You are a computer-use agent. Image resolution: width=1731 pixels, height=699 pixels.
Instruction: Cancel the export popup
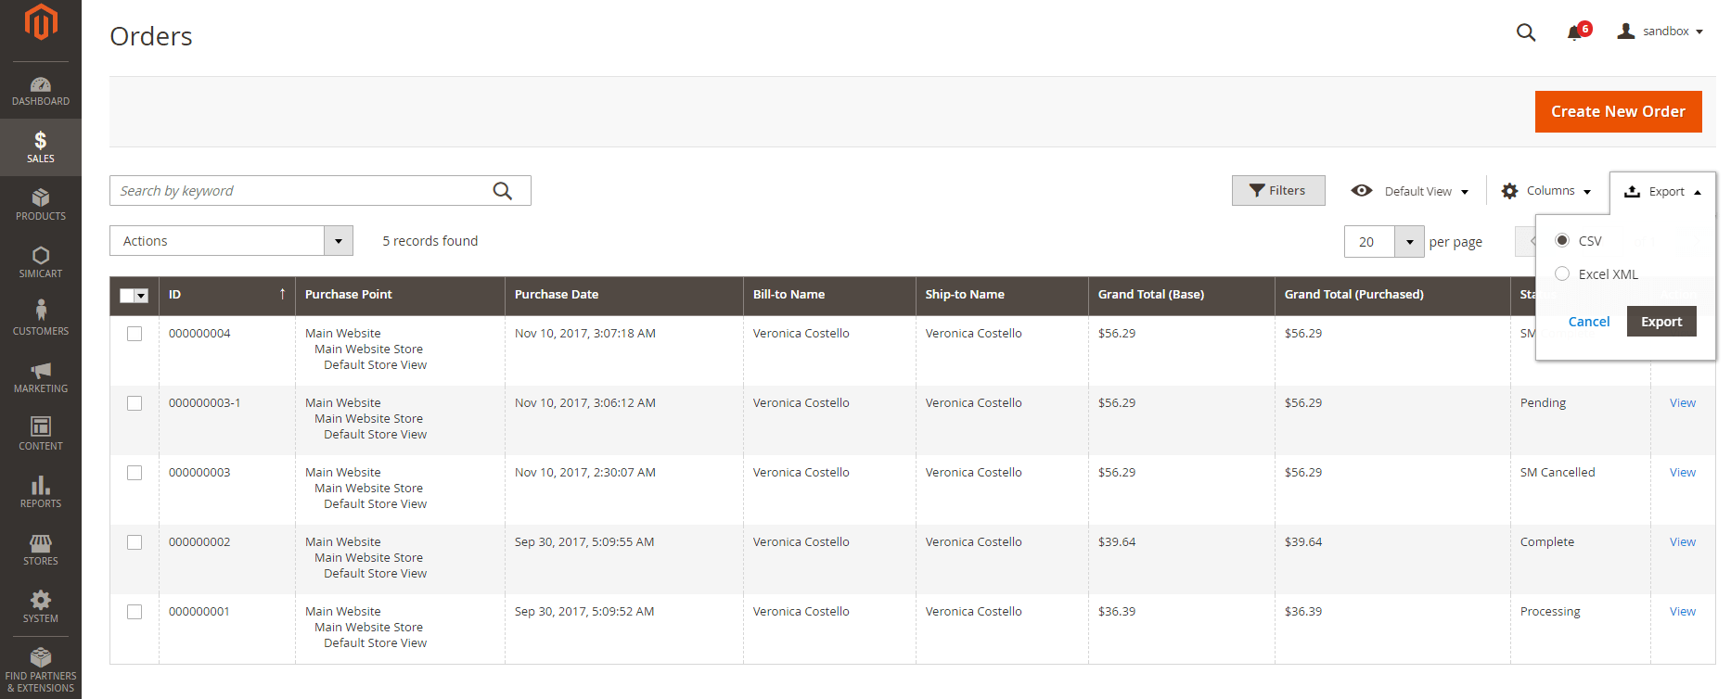[1589, 322]
